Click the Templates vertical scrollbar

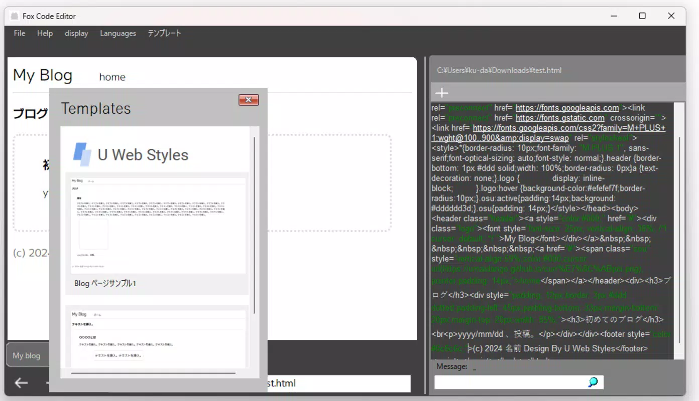tap(255, 226)
